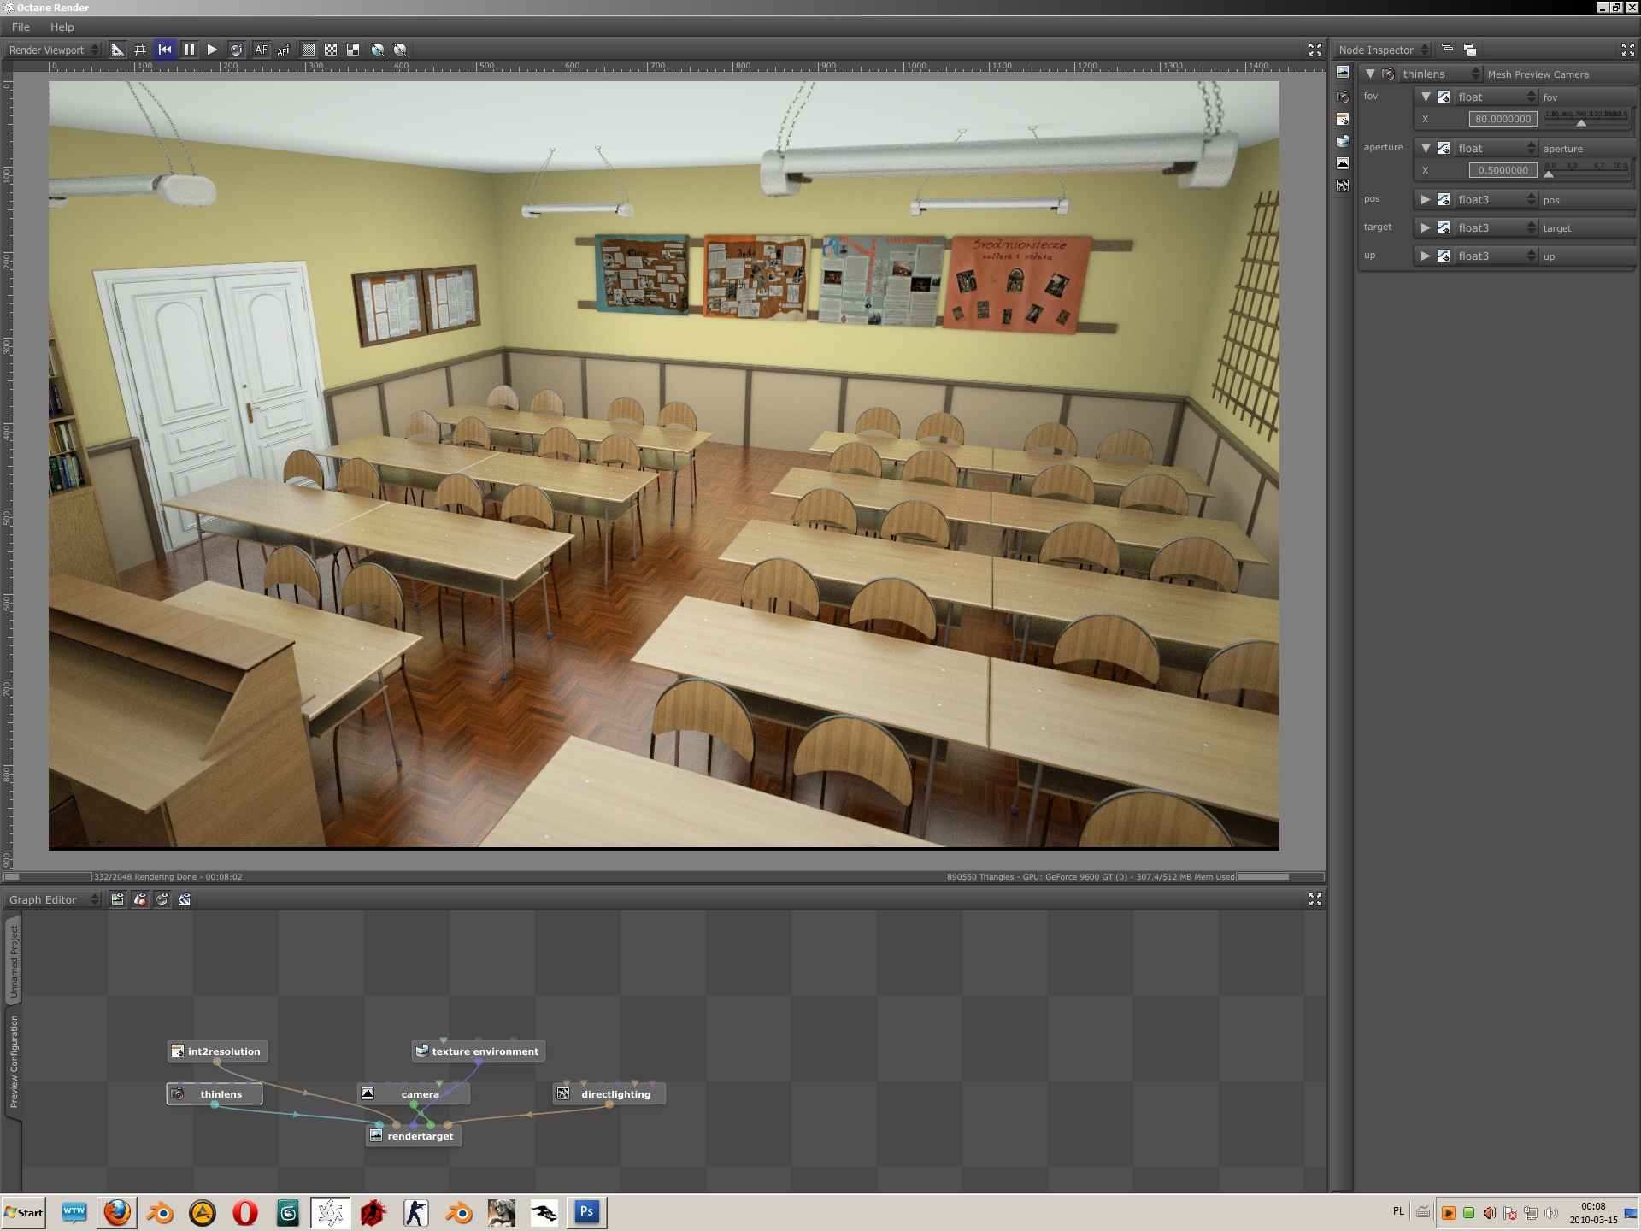Viewport: 1641px width, 1231px height.
Task: Select the directlighting node
Action: [x=615, y=1094]
